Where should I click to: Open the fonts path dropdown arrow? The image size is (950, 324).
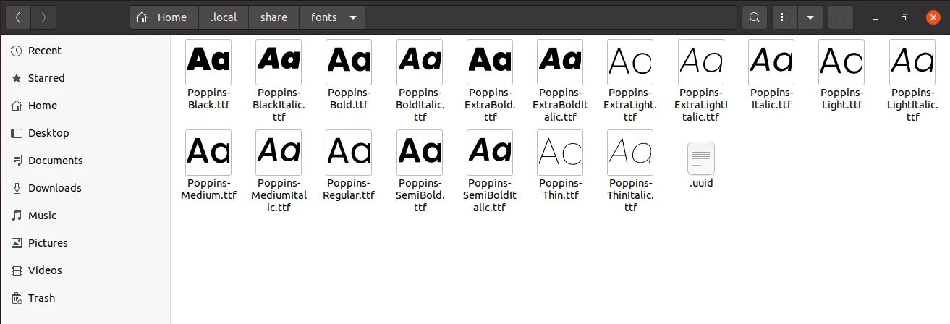tap(353, 17)
